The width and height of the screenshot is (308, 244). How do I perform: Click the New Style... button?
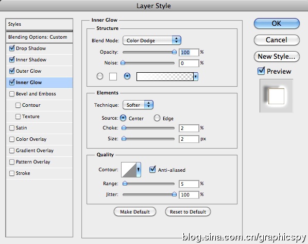[x=277, y=56]
